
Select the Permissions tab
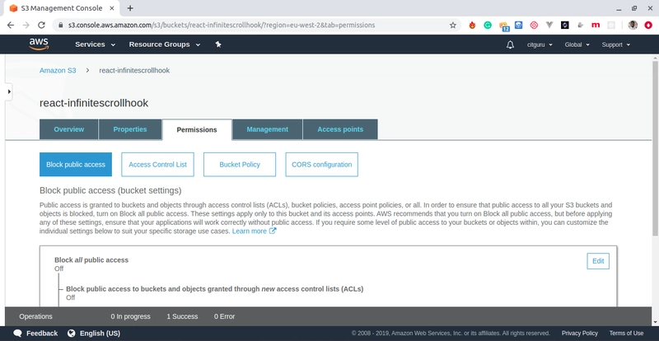point(197,129)
